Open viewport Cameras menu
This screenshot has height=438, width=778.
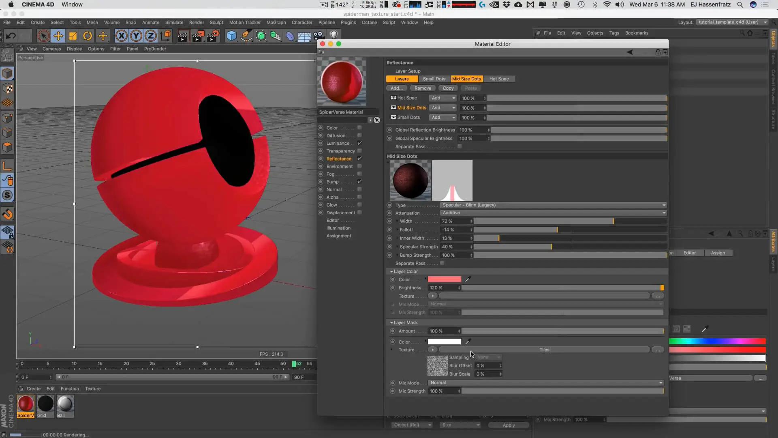(52, 49)
